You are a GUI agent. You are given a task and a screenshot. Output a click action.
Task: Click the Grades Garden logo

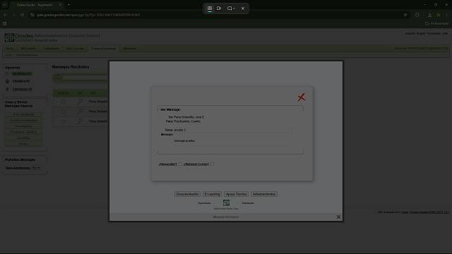(x=19, y=37)
